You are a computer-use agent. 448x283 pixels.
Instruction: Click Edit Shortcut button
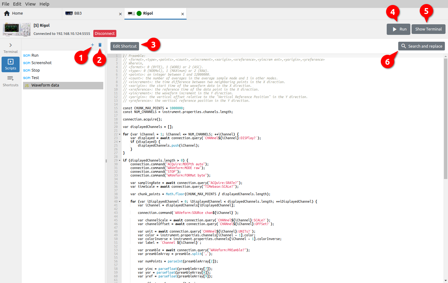tap(125, 46)
